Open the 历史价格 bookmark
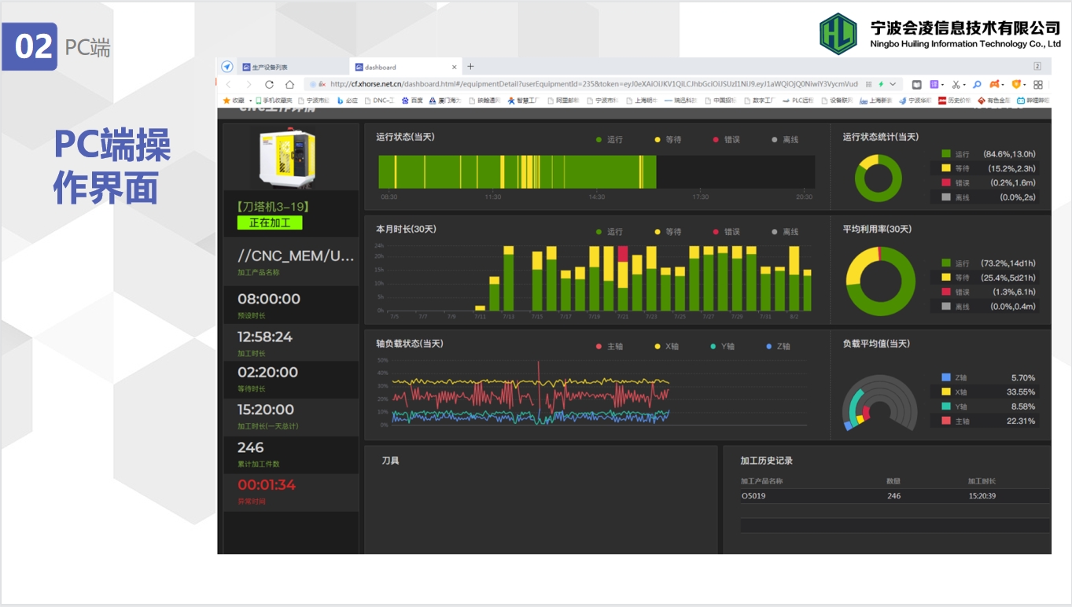This screenshot has height=607, width=1072. point(953,101)
